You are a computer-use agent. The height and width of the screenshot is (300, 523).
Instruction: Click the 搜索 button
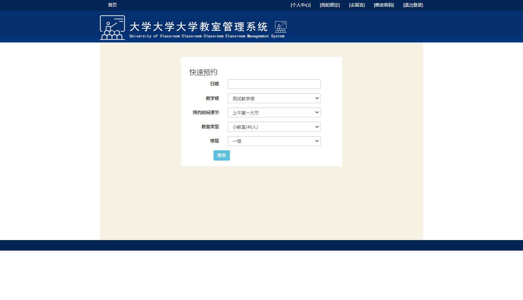click(x=222, y=155)
